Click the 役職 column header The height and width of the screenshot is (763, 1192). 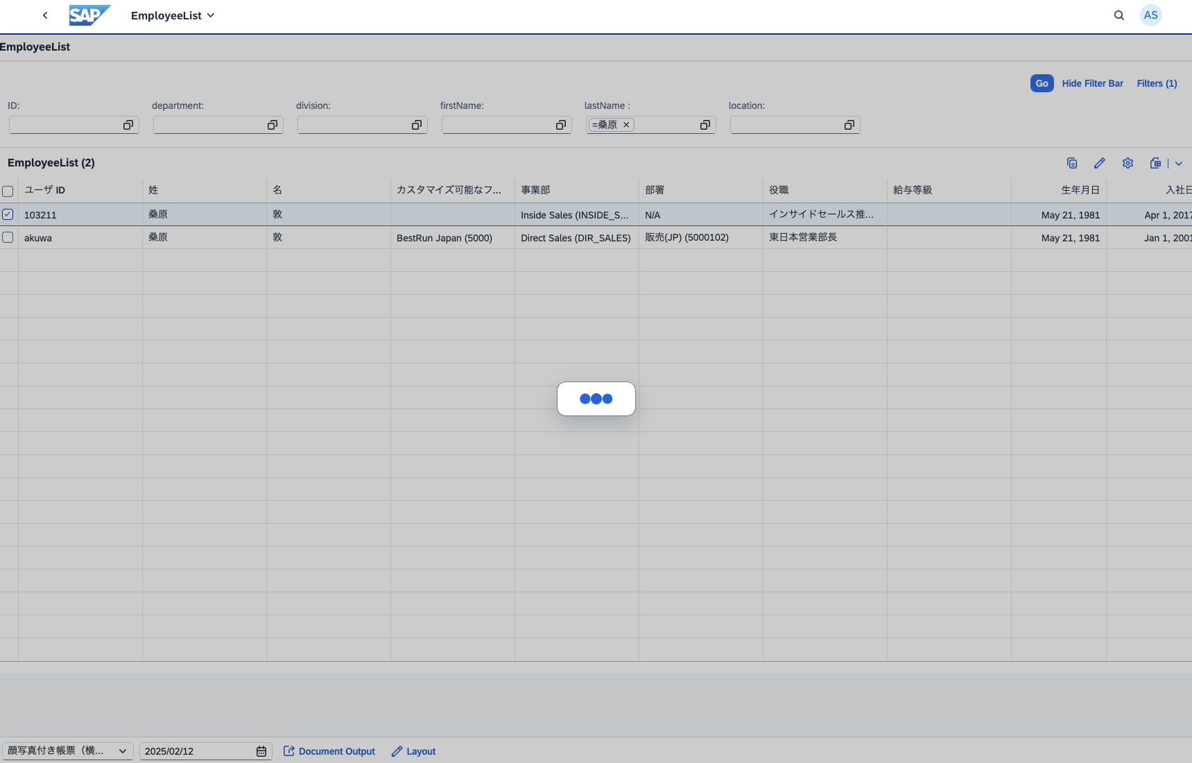[x=825, y=190]
